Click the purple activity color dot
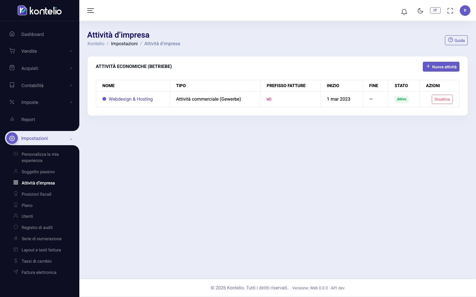Screen dimensions: 476x297 pos(104,99)
